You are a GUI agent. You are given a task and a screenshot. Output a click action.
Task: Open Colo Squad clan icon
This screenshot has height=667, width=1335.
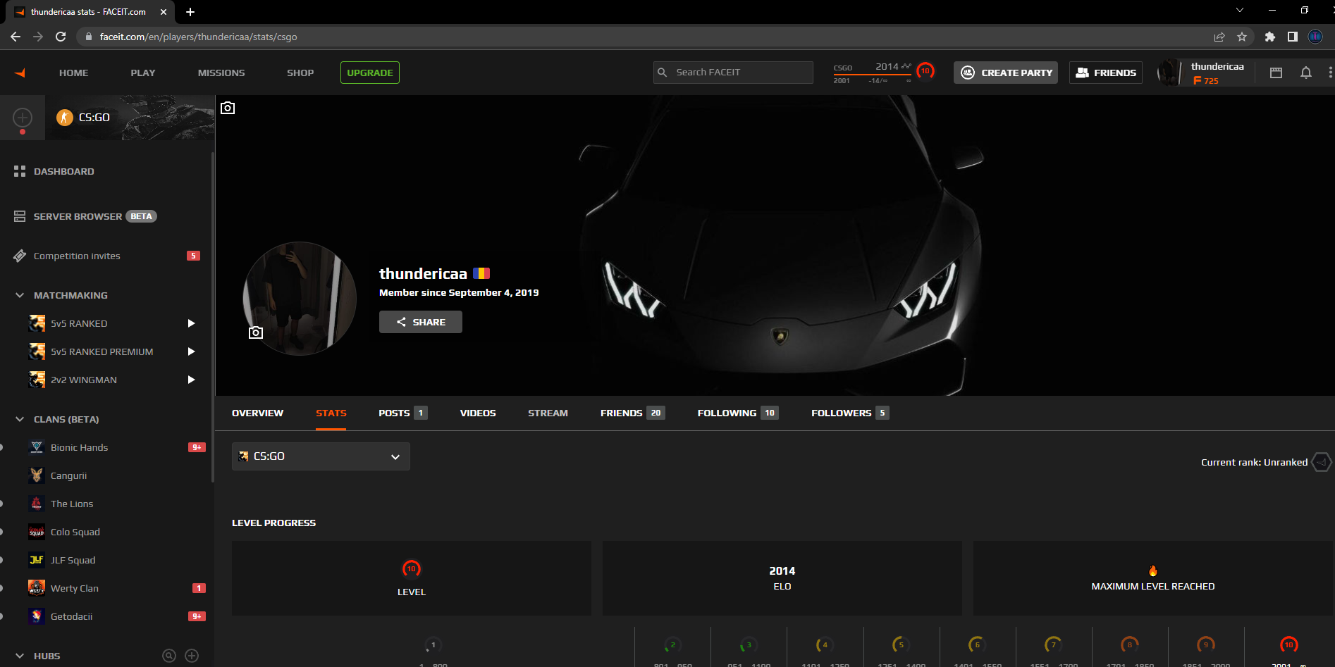pos(37,532)
